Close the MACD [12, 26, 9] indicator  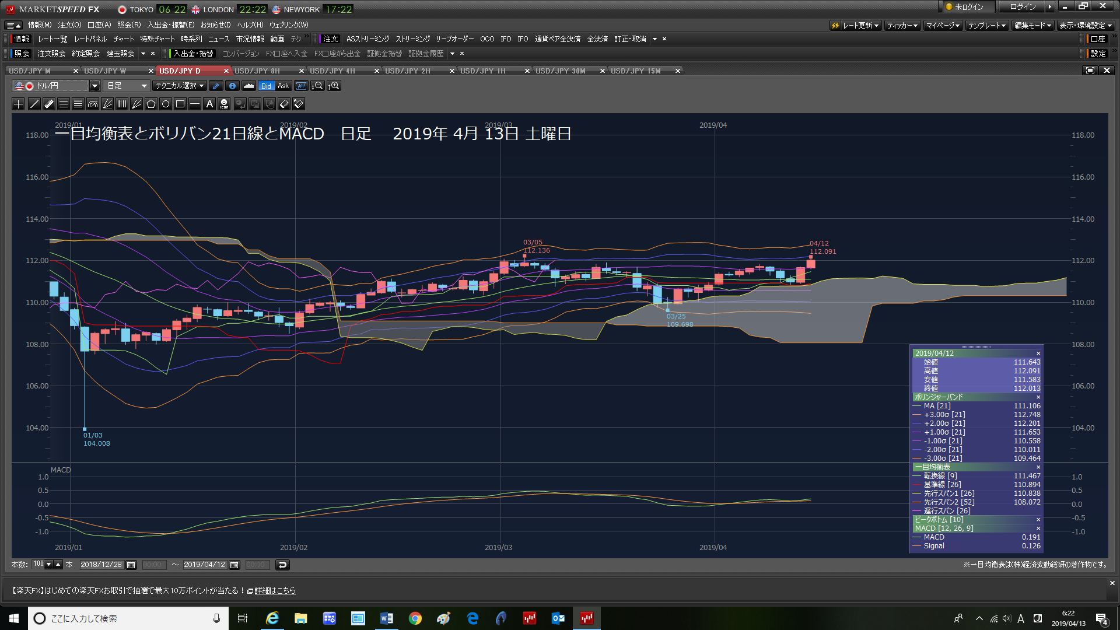pyautogui.click(x=1038, y=528)
